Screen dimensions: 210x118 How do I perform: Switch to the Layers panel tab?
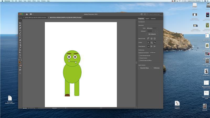[147, 19]
